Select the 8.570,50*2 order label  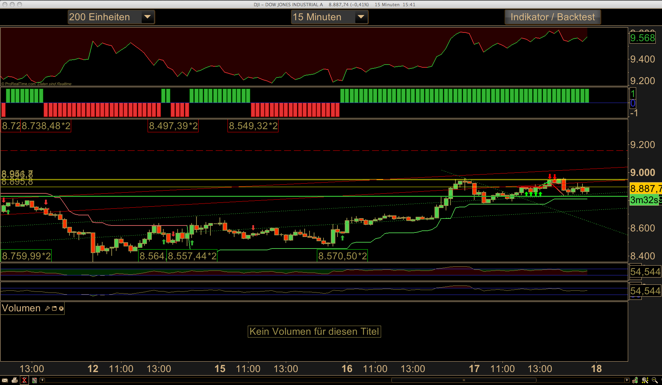click(342, 256)
